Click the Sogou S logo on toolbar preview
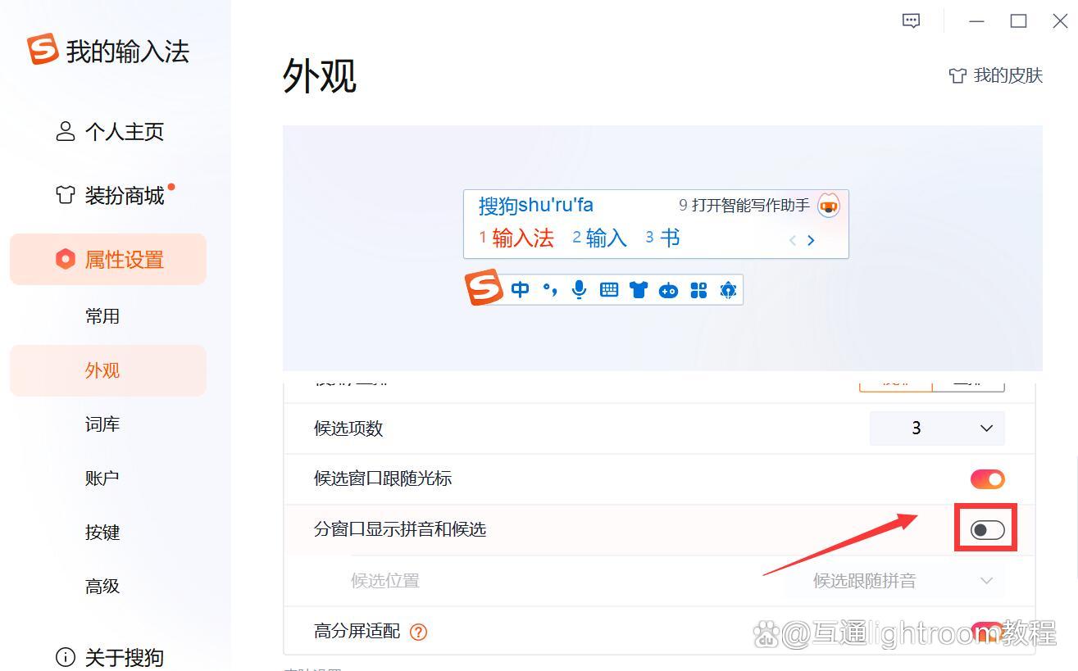 point(484,288)
